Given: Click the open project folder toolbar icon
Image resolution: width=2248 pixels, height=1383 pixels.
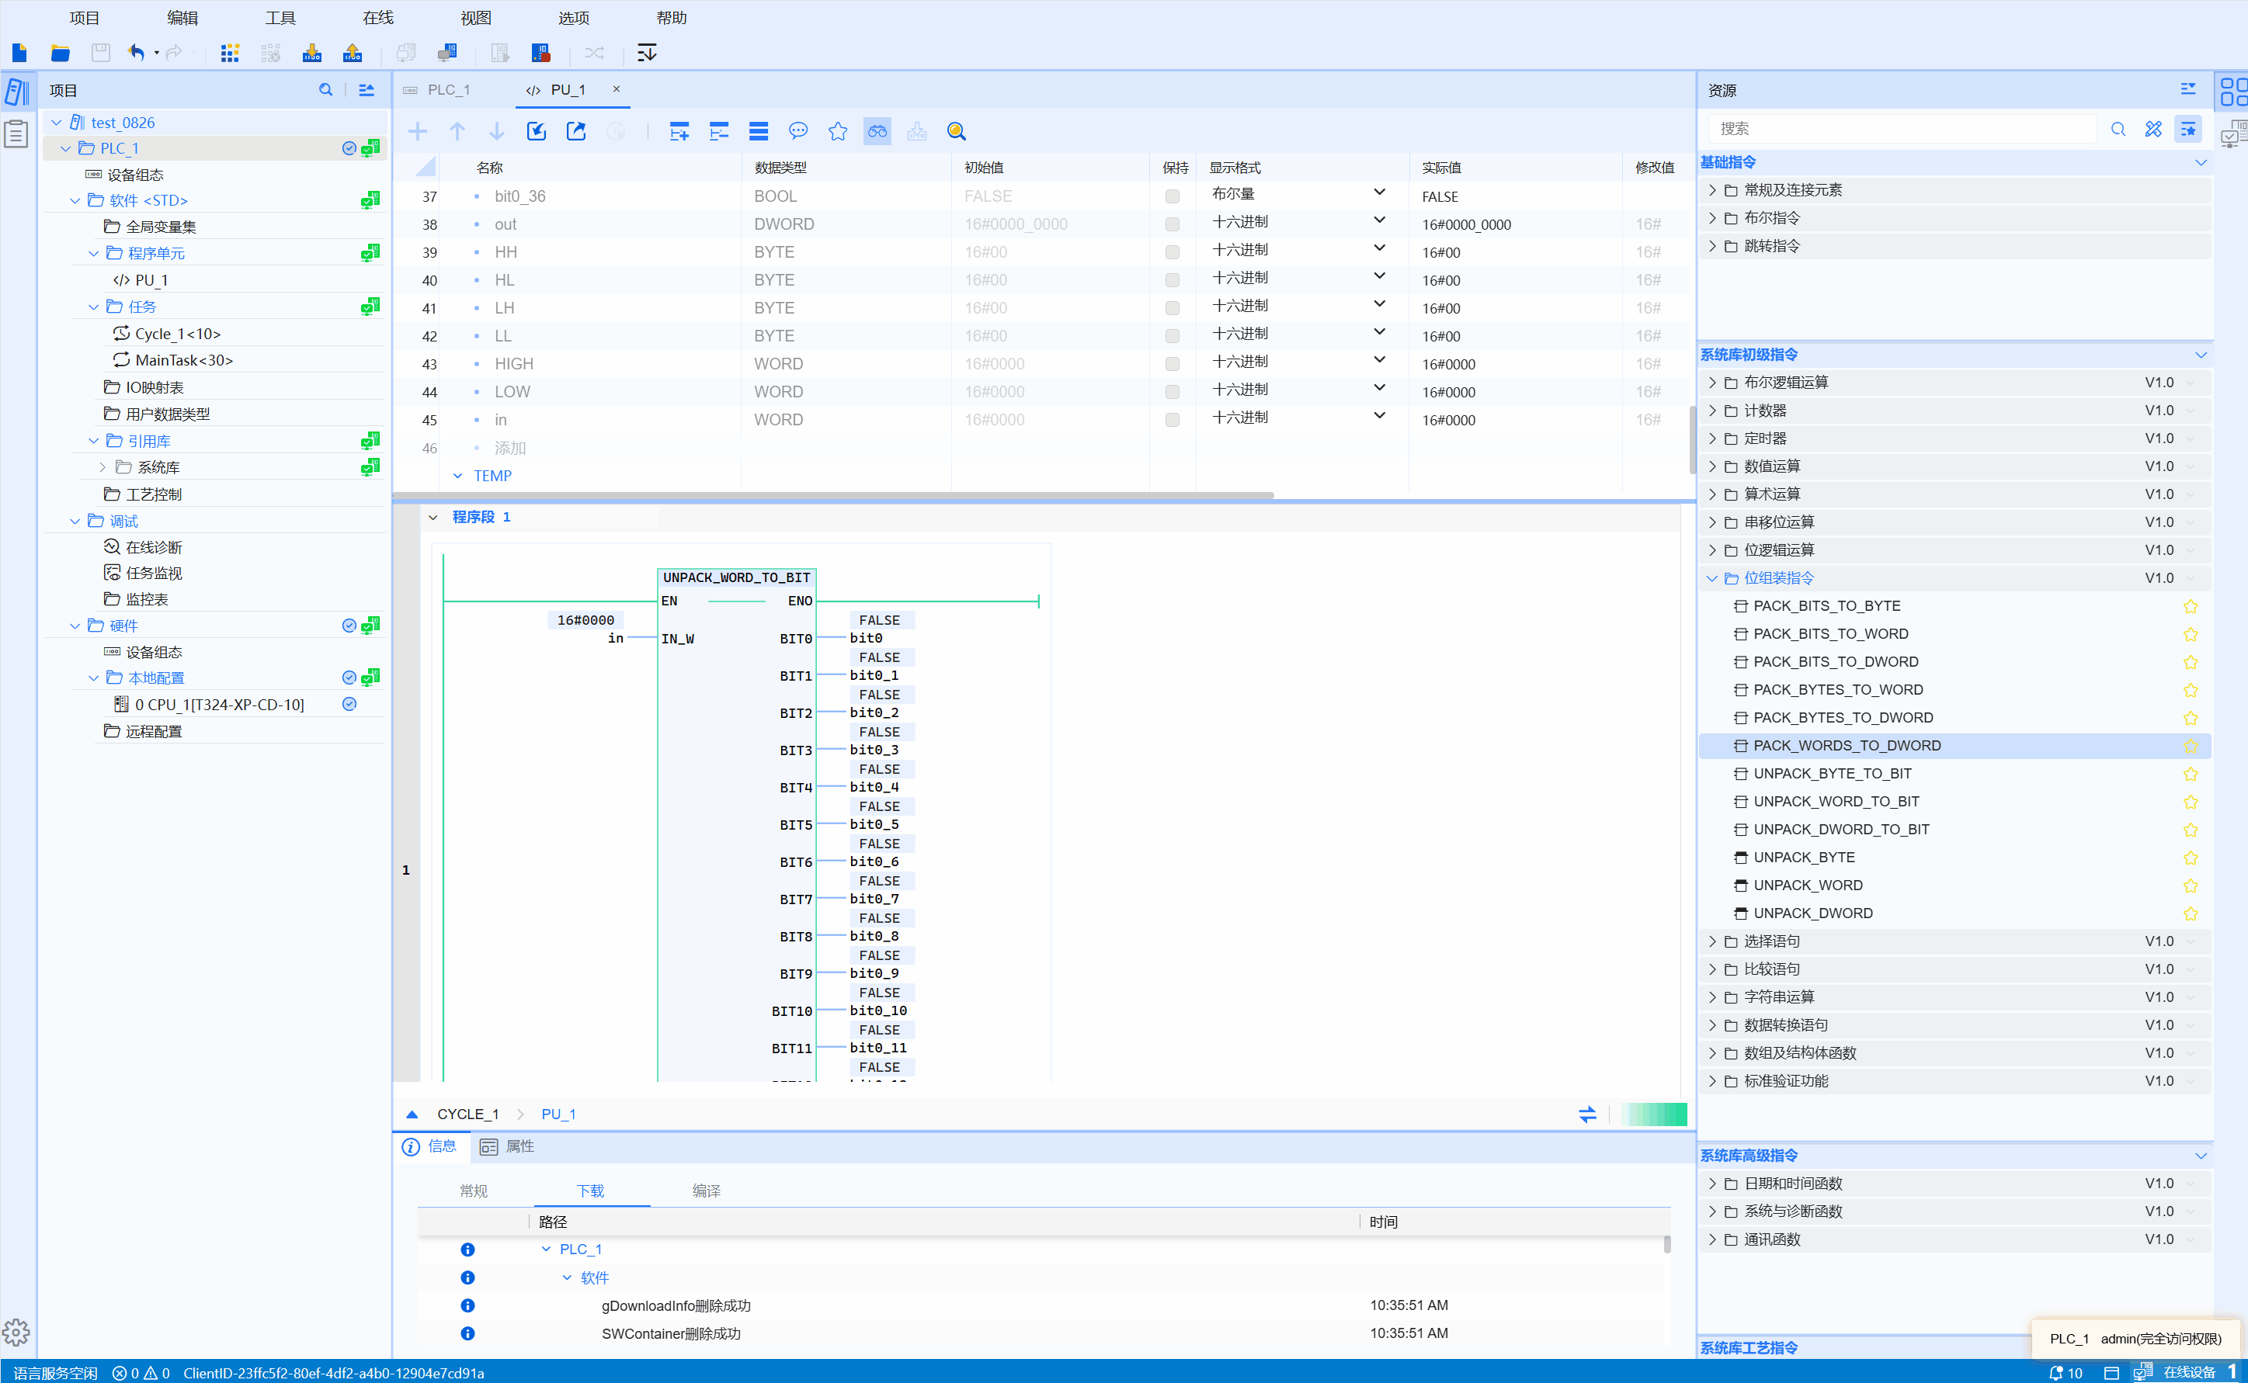Looking at the screenshot, I should tap(61, 52).
